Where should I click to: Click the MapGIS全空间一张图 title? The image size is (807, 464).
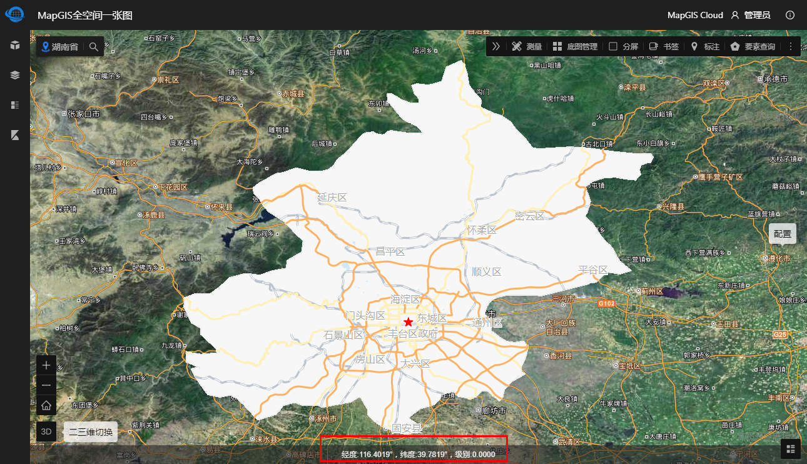pos(85,15)
